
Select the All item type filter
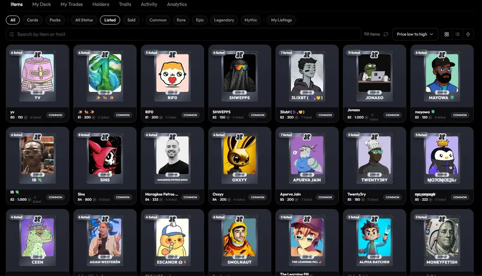[x=13, y=20]
